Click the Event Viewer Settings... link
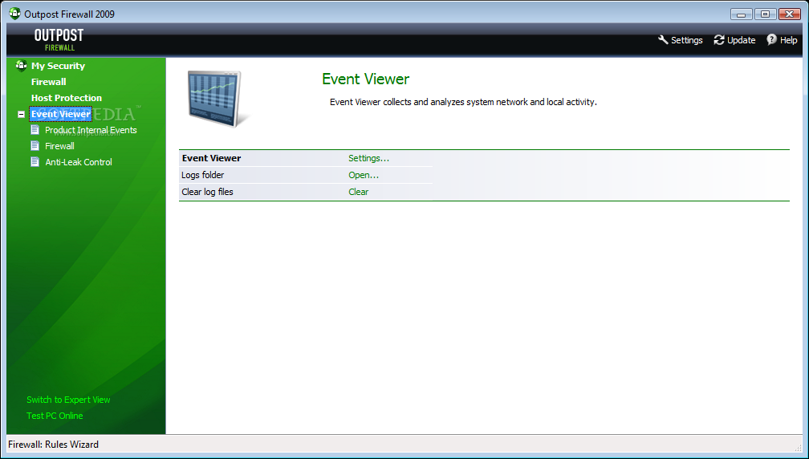 tap(369, 158)
